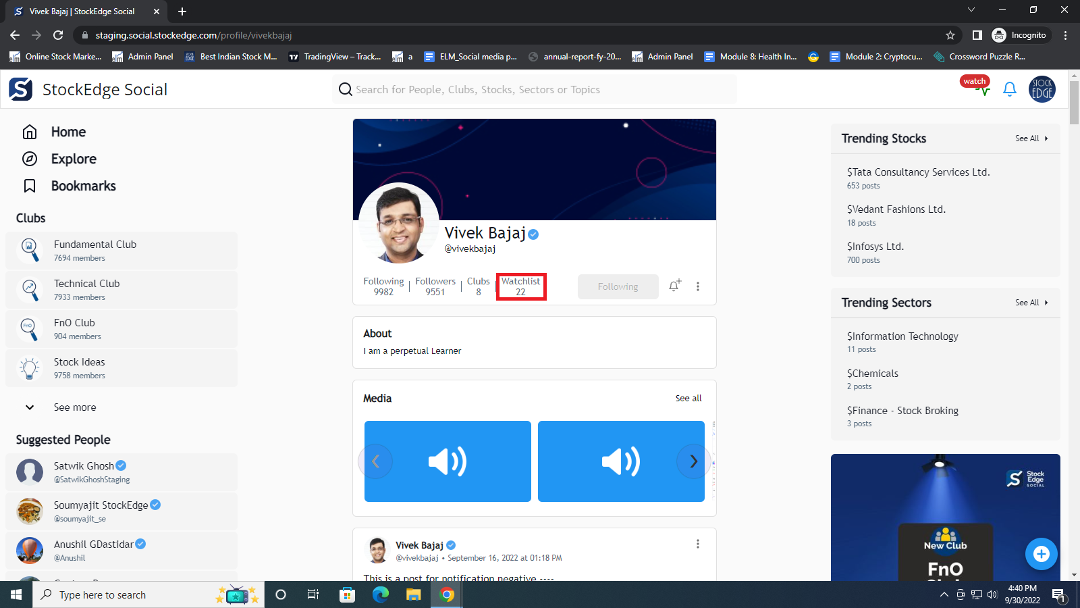The image size is (1080, 608).
Task: Open the watch market icon
Action: [976, 86]
